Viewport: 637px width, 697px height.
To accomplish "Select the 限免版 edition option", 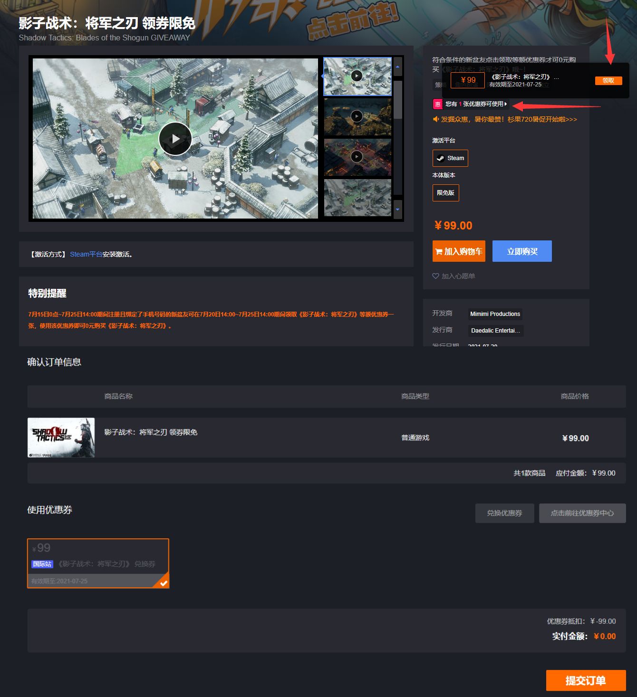I will click(445, 193).
